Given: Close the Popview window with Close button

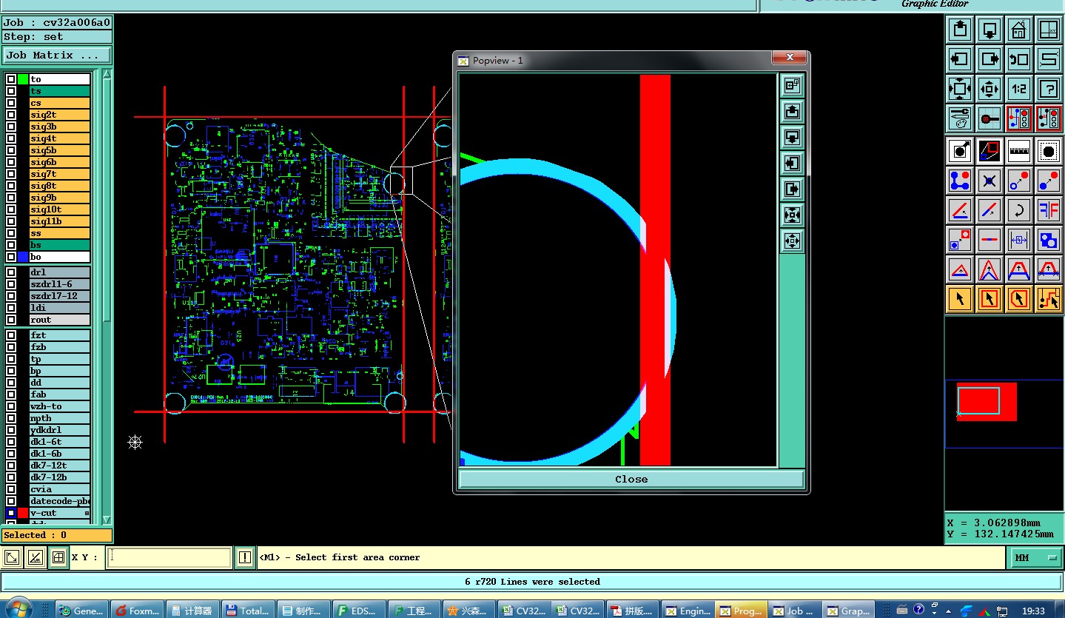Looking at the screenshot, I should click(x=631, y=479).
